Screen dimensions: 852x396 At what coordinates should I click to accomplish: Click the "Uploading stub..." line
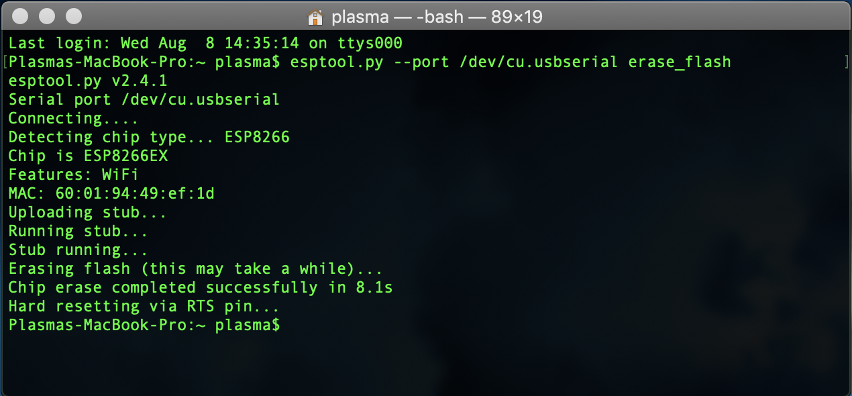click(87, 213)
